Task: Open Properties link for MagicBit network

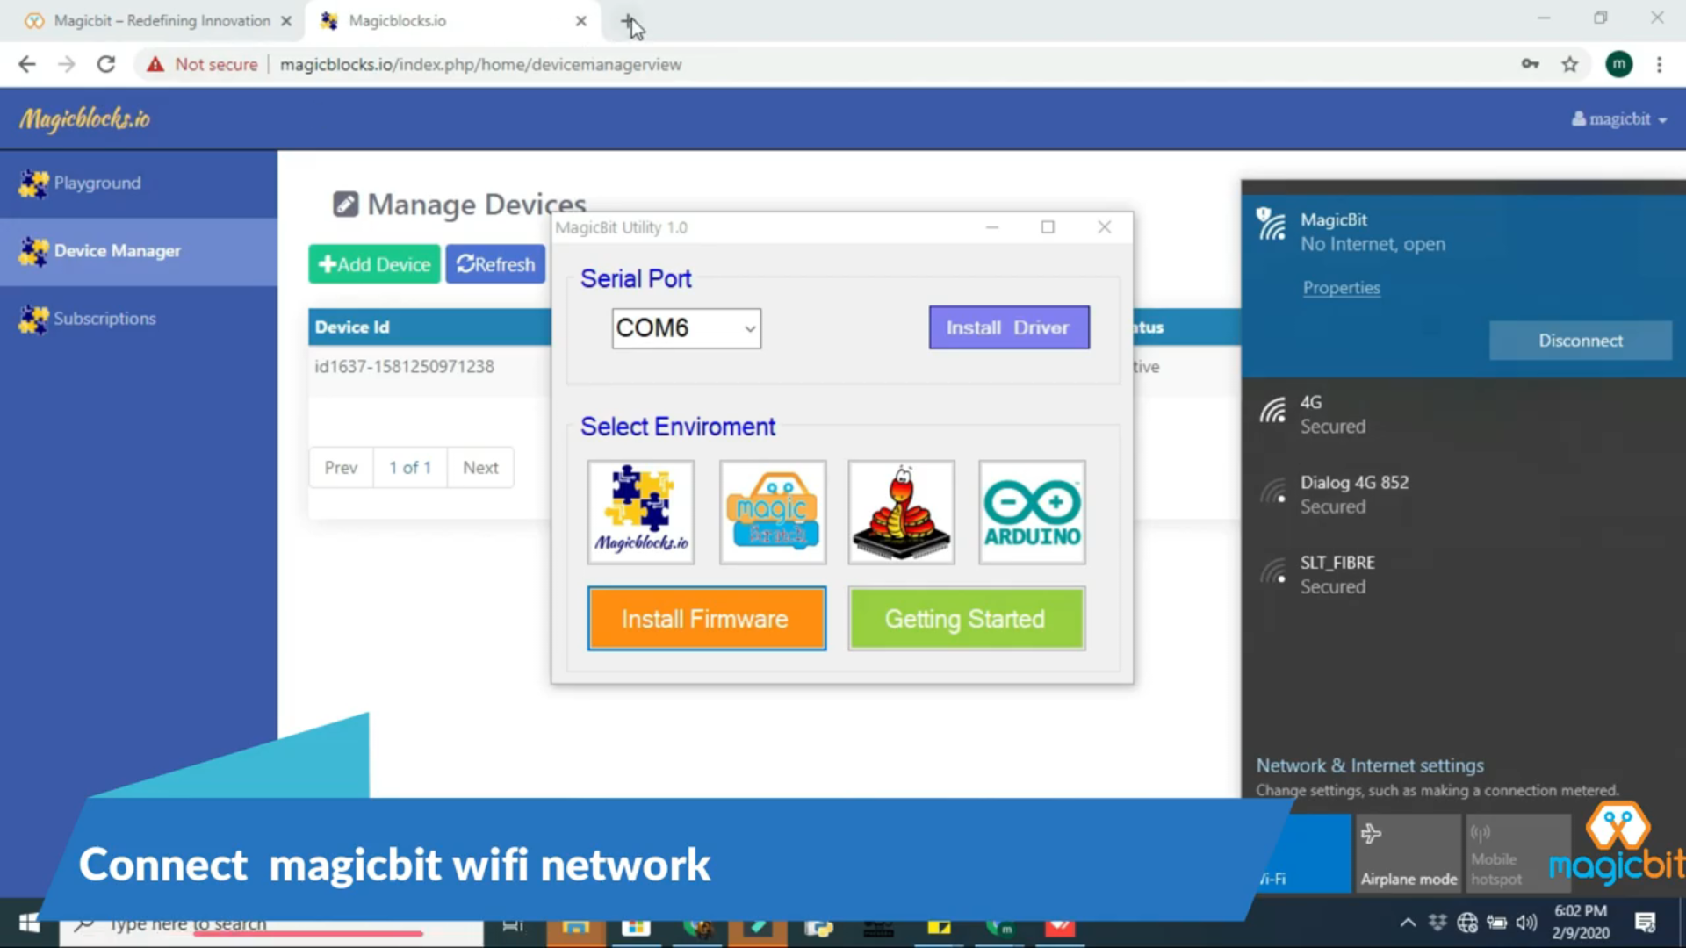Action: pos(1341,288)
